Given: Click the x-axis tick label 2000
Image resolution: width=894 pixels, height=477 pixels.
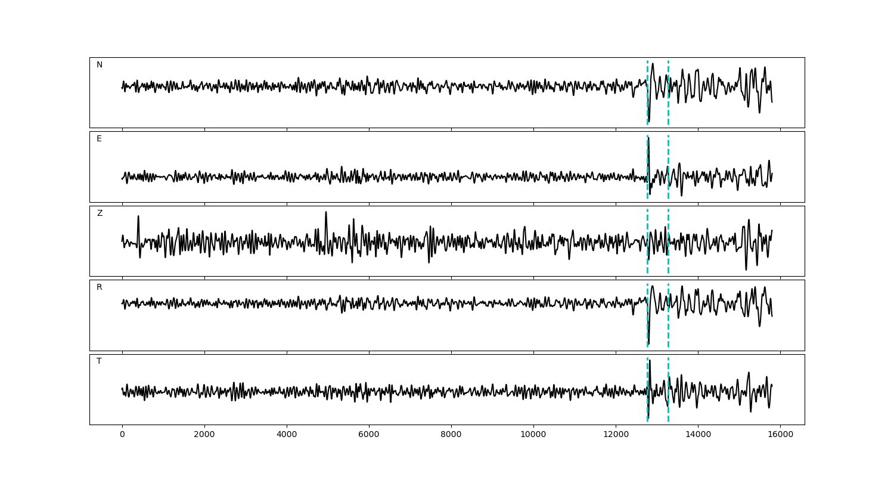Looking at the screenshot, I should (204, 435).
